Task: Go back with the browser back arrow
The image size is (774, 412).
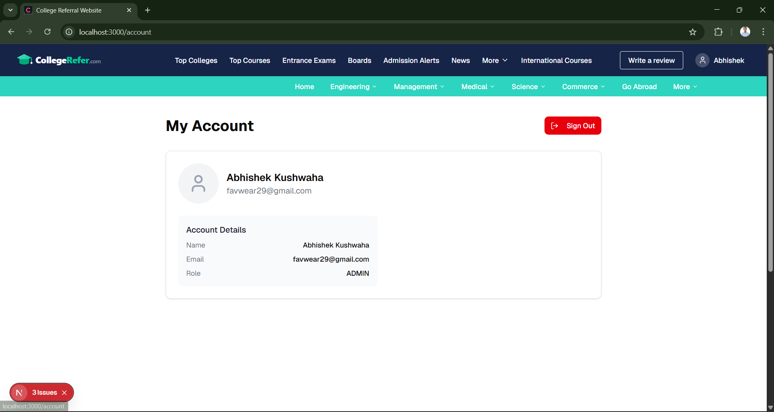Action: (11, 32)
